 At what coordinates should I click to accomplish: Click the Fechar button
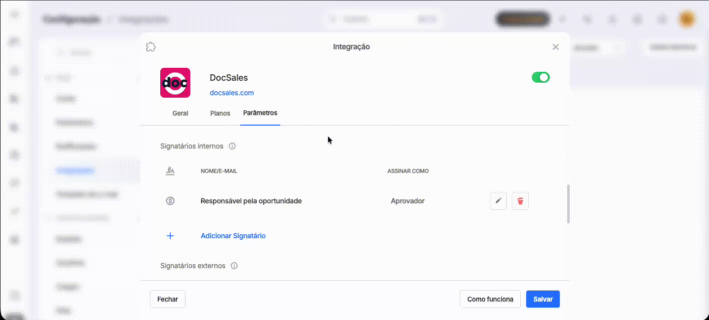click(x=168, y=299)
